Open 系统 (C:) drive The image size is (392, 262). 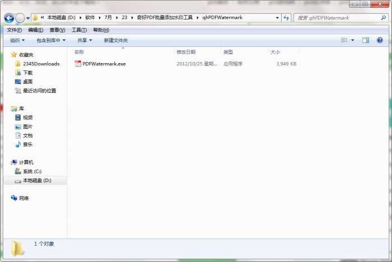coord(32,172)
